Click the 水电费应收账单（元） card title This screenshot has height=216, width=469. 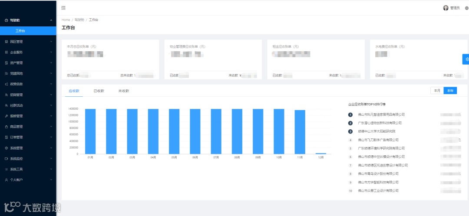[390, 47]
